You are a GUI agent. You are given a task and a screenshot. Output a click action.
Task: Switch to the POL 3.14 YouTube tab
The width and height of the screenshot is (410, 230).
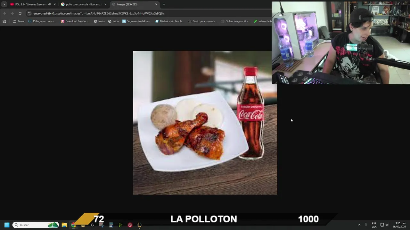(30, 4)
